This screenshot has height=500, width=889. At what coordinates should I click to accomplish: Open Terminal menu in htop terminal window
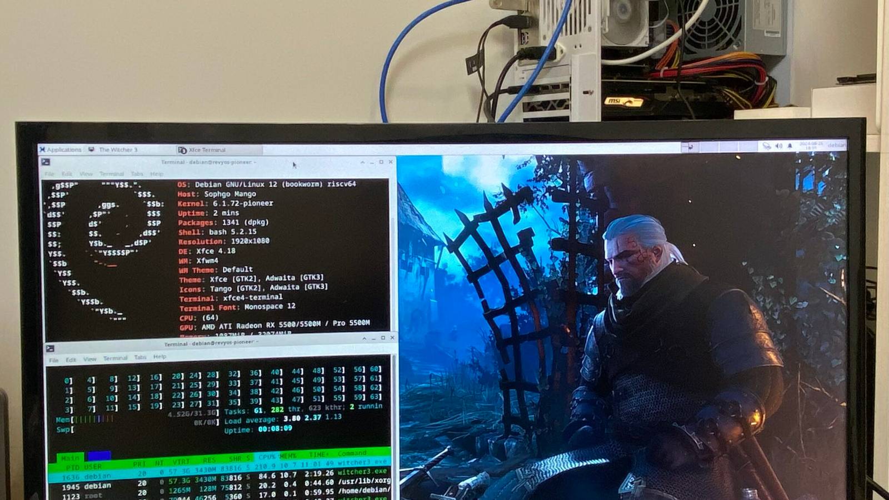tap(115, 358)
